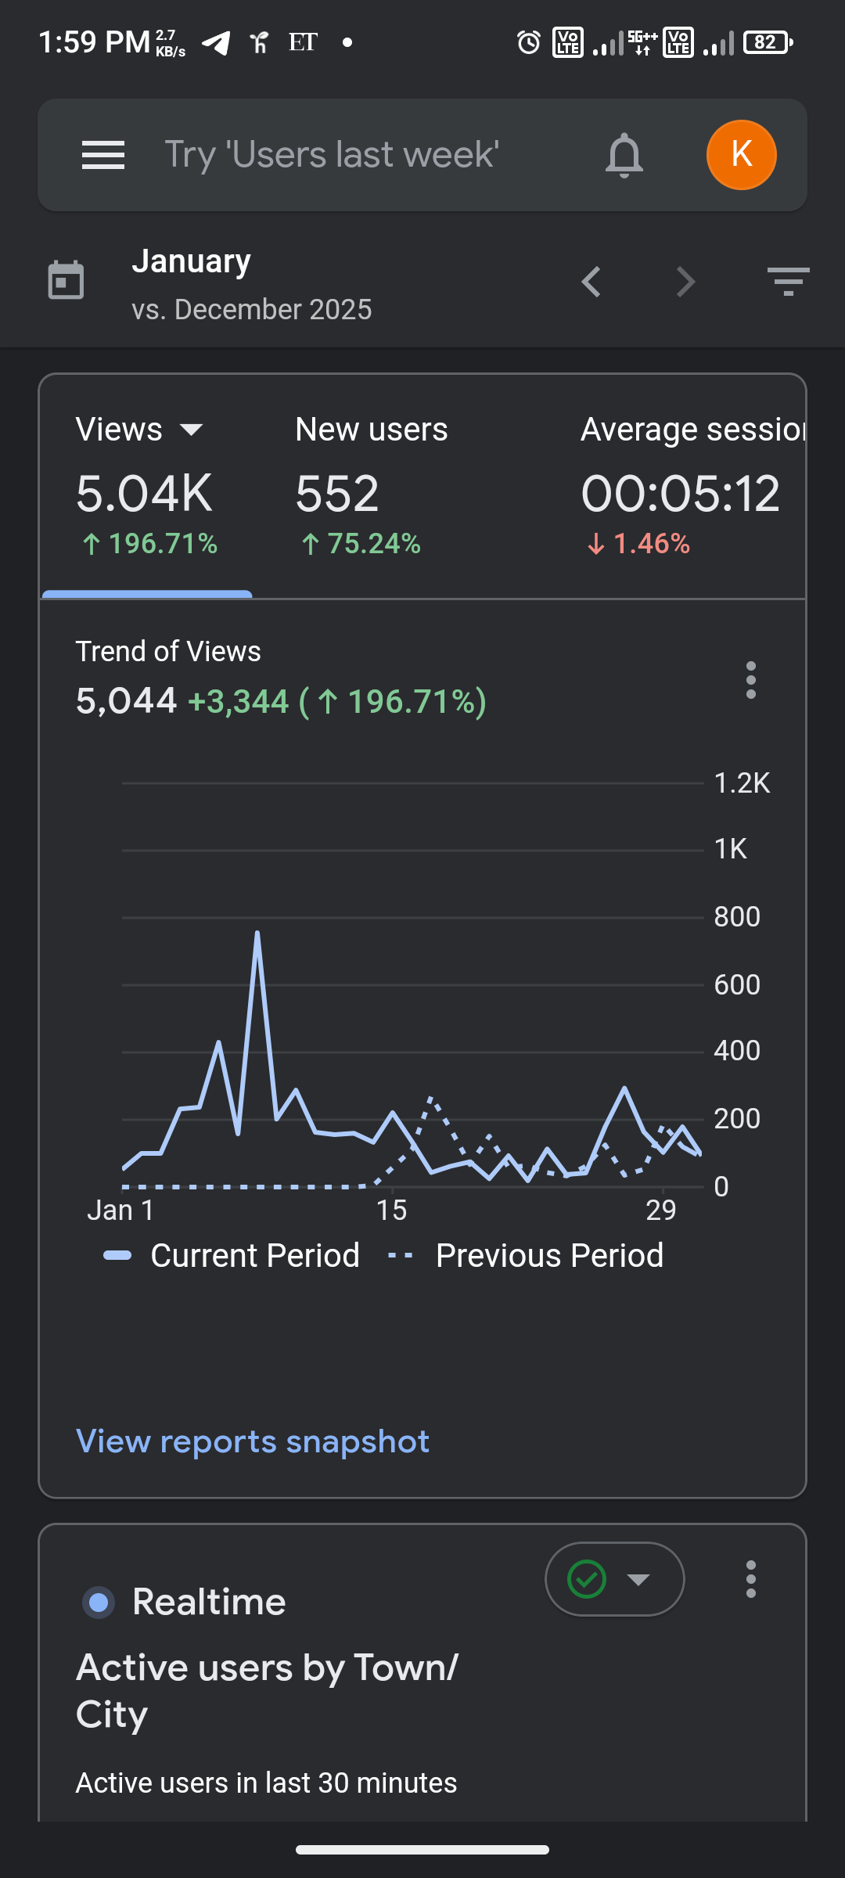Open Realtime card three-dot menu
Image resolution: width=845 pixels, height=1878 pixels.
[751, 1579]
